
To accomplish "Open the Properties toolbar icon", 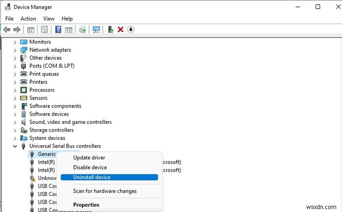I will click(44, 29).
